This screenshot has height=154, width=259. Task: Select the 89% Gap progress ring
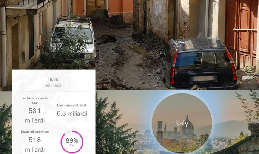pyautogui.click(x=72, y=142)
